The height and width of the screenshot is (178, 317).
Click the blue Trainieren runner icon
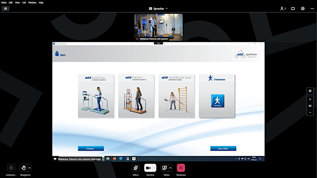(218, 101)
